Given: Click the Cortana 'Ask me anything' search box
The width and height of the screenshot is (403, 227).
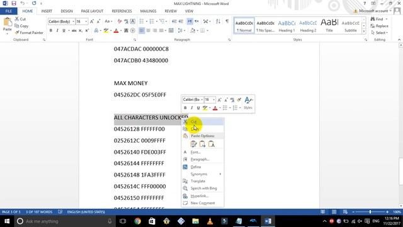Looking at the screenshot, I should (64, 221).
